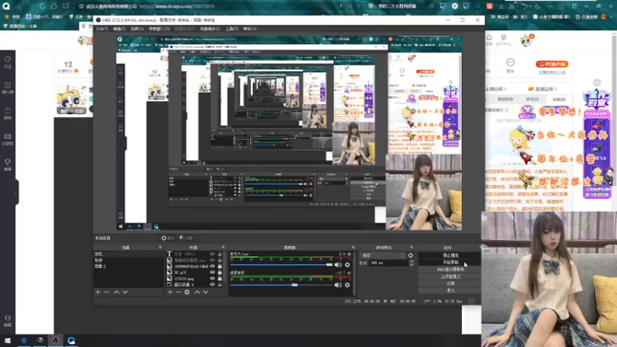Toggle the lock on 文本 (GDI+) source
Screen dimensions: 617x347
point(220,254)
